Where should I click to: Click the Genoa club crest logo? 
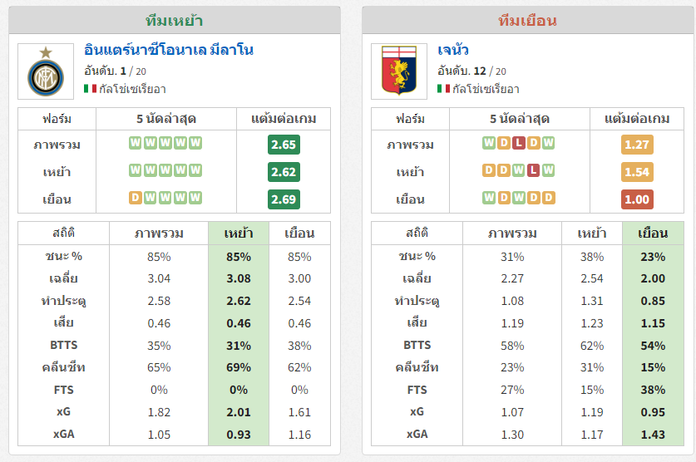(x=399, y=71)
